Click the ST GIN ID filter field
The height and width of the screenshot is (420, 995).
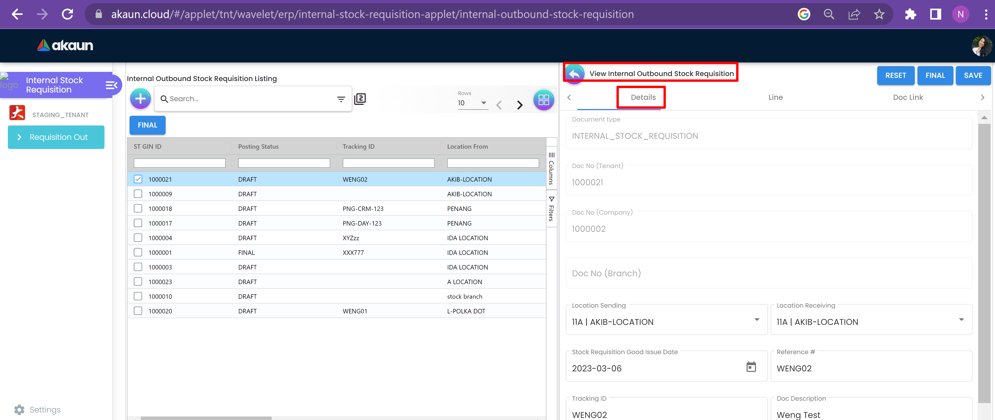click(180, 163)
